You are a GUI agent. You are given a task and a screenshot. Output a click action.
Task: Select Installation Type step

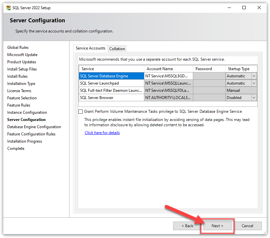[21, 84]
